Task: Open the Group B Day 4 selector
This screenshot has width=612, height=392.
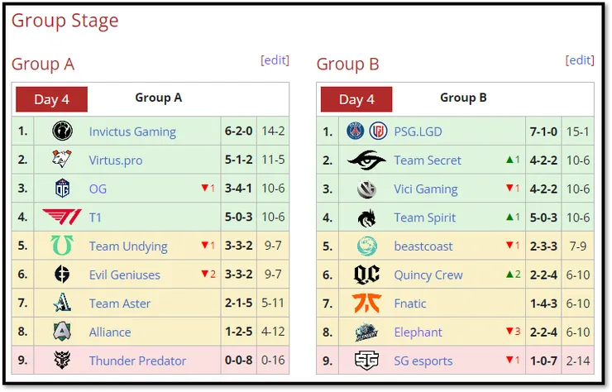Action: (x=356, y=99)
